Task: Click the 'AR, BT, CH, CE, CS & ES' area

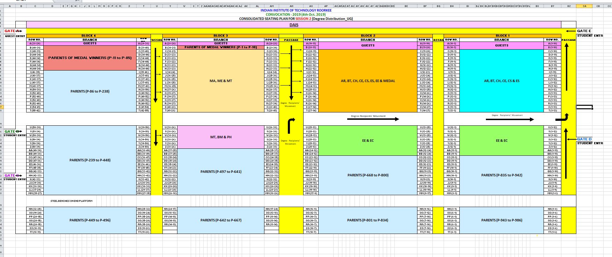Action: coord(502,81)
